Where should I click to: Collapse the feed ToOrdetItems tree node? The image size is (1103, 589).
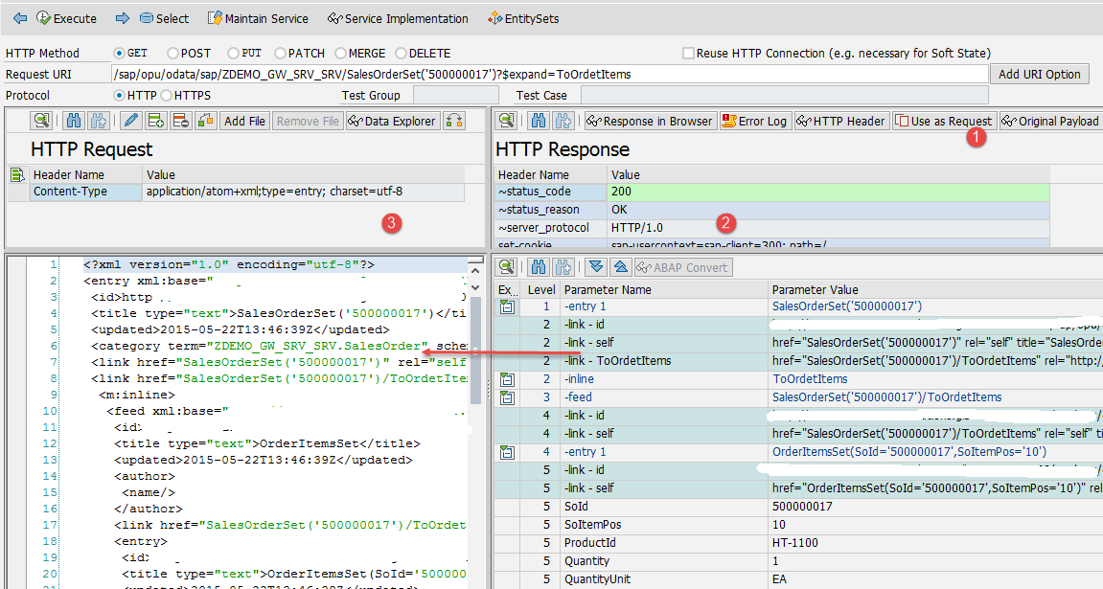click(507, 397)
